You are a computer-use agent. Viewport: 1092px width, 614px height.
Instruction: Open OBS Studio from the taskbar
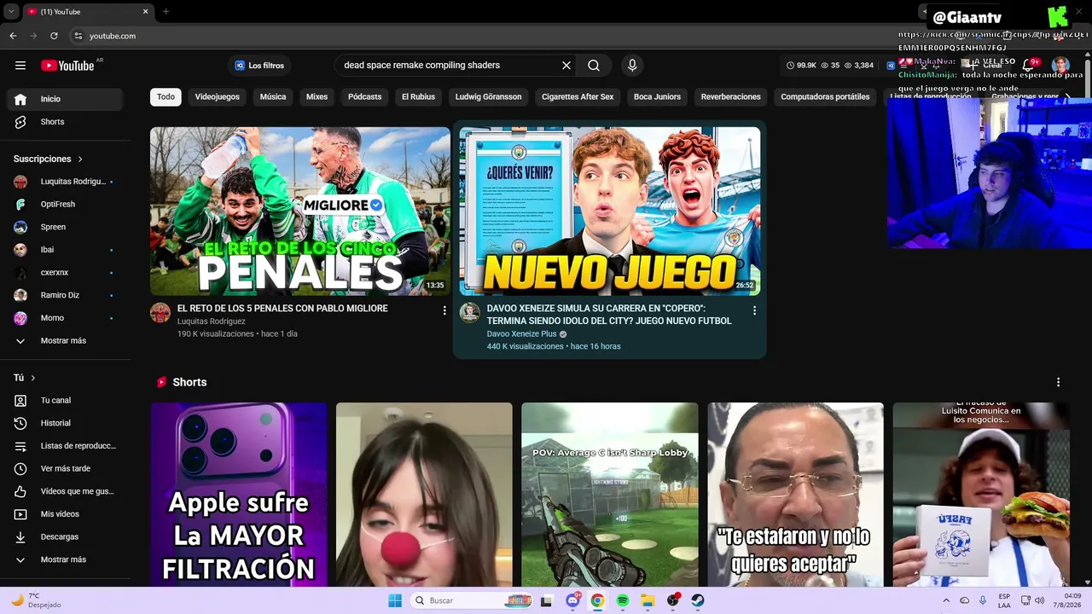coord(673,600)
